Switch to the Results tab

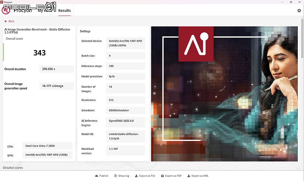[64, 11]
